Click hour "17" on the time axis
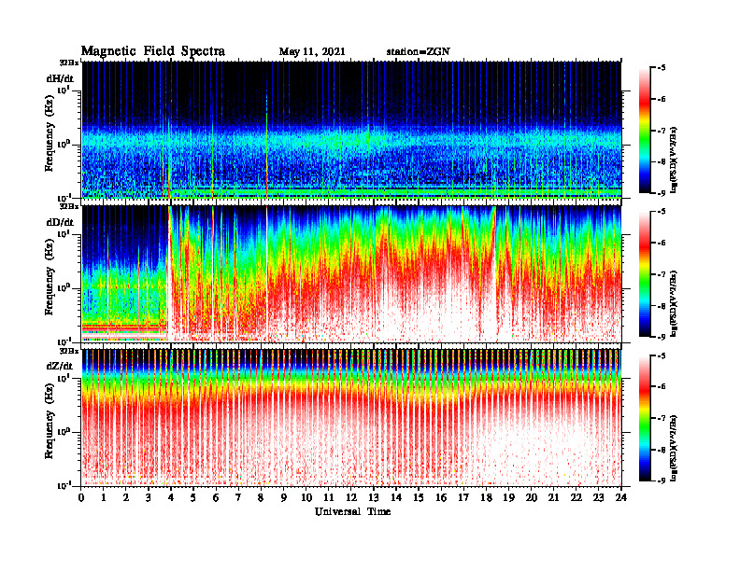 pos(463,498)
